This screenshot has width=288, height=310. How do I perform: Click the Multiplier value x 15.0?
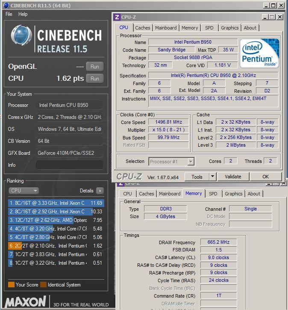168,130
